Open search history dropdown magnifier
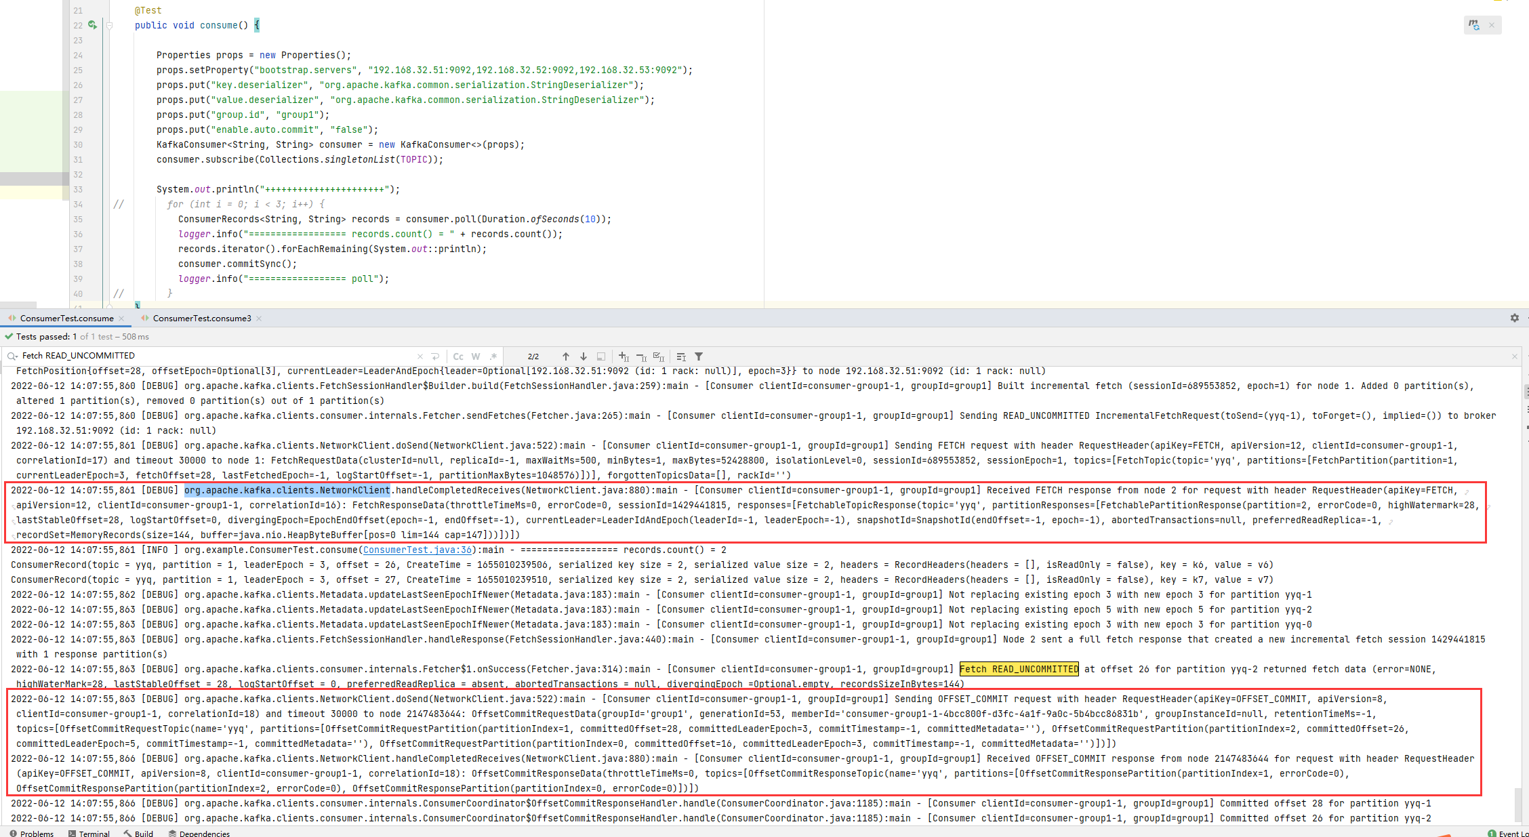 (12, 356)
